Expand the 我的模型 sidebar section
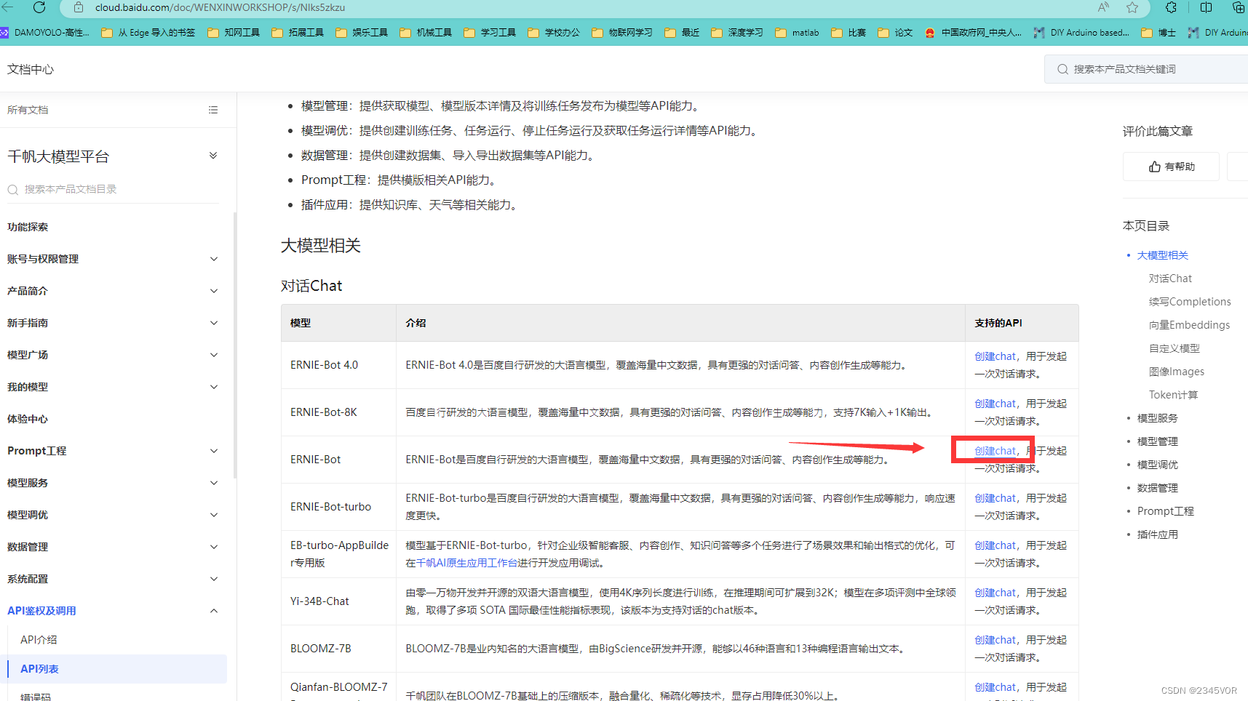The image size is (1248, 701). pos(214,387)
